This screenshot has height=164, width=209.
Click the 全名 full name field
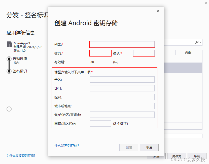point(122,79)
